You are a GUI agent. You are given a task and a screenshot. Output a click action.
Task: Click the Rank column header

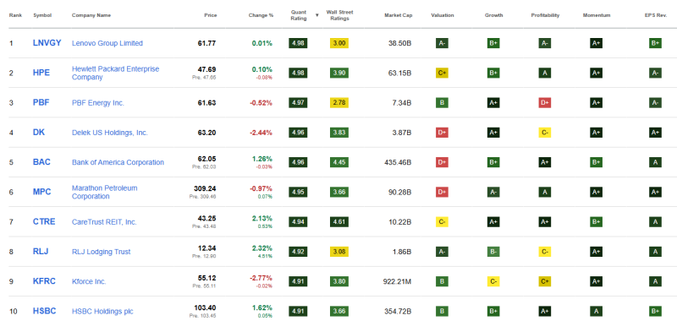(x=15, y=15)
